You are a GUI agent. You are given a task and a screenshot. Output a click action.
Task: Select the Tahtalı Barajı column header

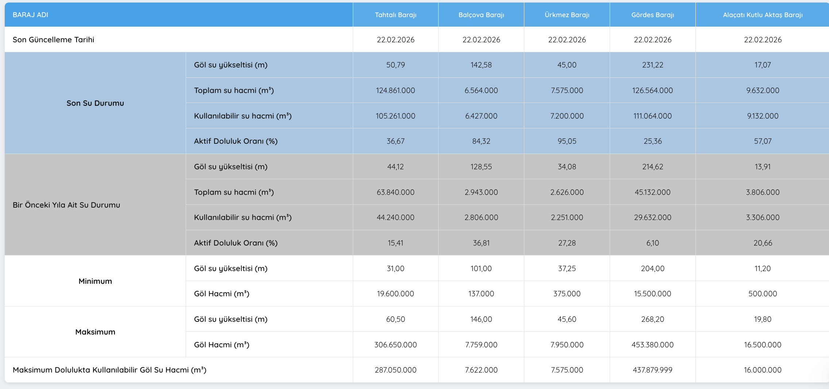click(396, 15)
